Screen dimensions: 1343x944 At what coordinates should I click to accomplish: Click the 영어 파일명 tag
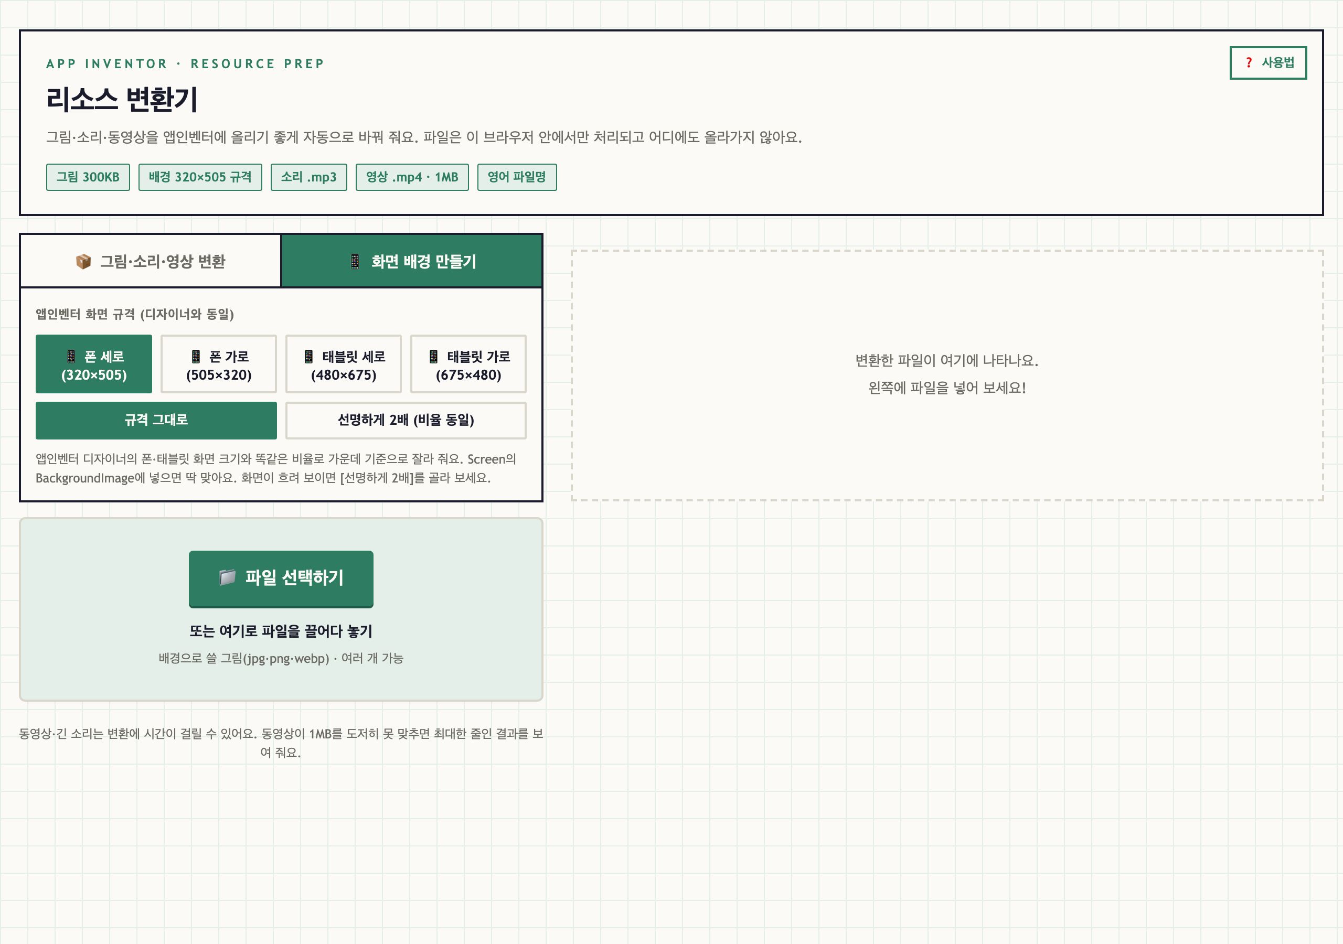[517, 177]
